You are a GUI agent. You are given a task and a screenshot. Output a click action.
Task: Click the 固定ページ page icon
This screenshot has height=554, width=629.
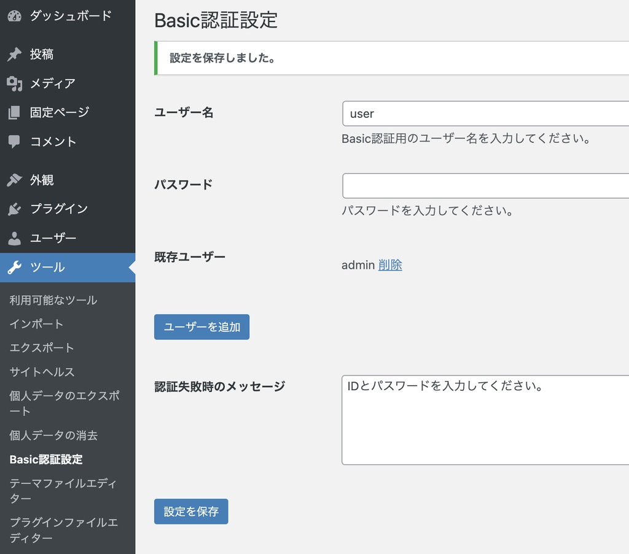point(14,112)
